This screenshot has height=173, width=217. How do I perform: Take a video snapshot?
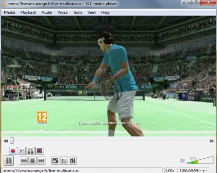(22, 151)
